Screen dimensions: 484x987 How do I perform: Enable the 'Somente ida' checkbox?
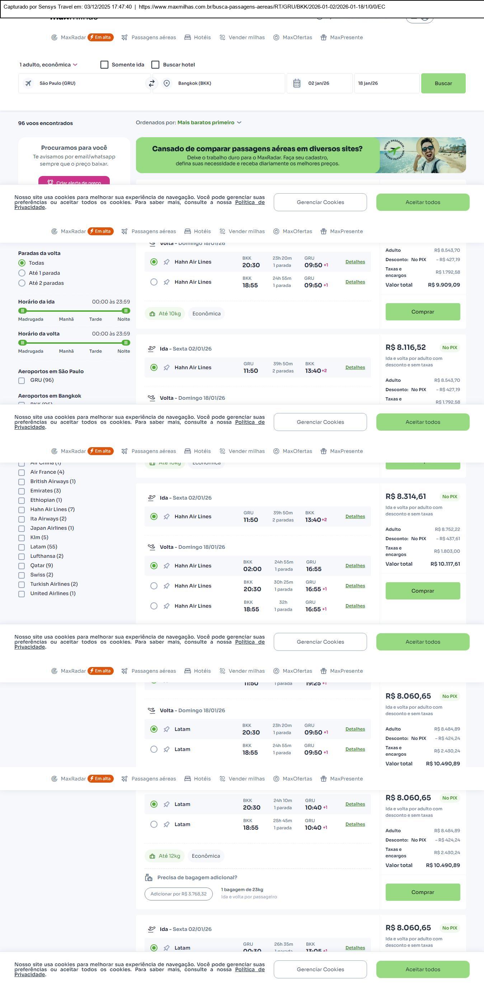click(x=104, y=65)
